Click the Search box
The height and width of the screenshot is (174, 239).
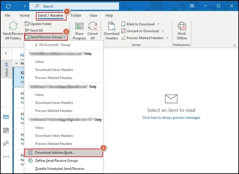coord(74,6)
